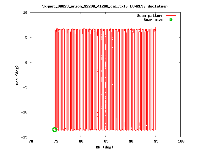Viewport: 201px width, 150px height.
Task: Click the 'Beam size' legend label
Action: tap(154, 20)
